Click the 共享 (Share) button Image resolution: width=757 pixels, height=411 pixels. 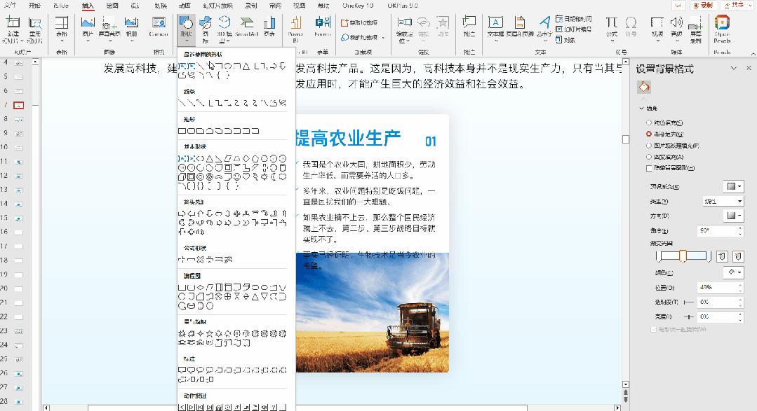click(x=732, y=5)
